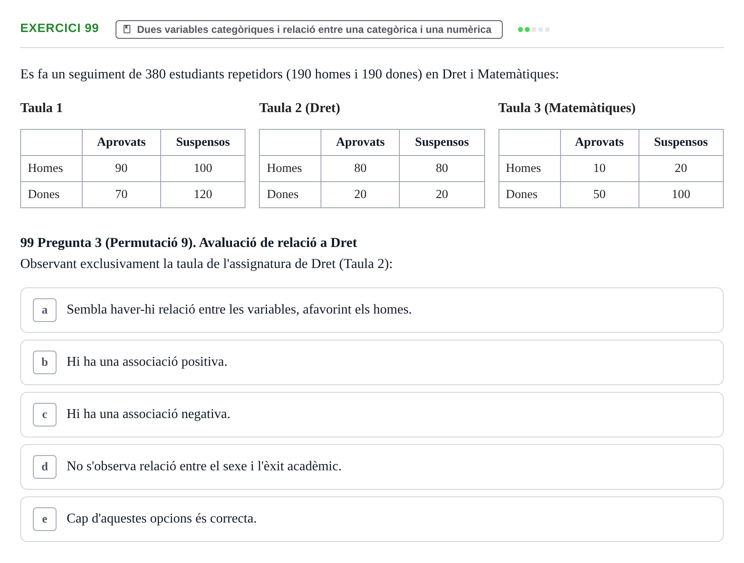Click the Taula 1 title
Screen dimensions: 744x563
pos(41,108)
